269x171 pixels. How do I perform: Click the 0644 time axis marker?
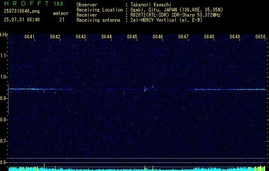pyautogui.click(x=106, y=37)
